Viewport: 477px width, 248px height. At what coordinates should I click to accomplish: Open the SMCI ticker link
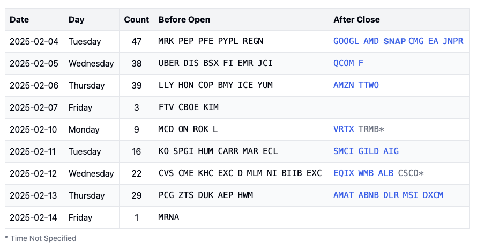click(344, 151)
